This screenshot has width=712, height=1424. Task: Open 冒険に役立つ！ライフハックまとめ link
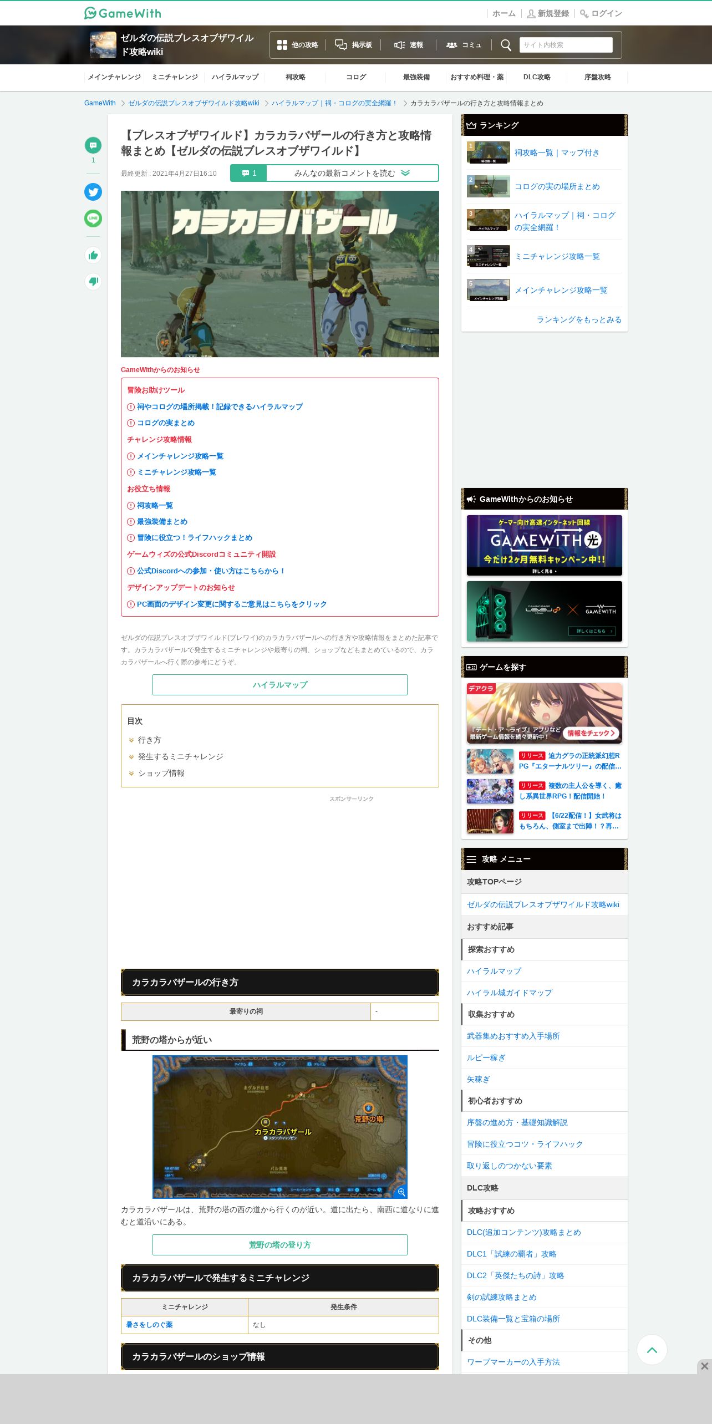(195, 537)
